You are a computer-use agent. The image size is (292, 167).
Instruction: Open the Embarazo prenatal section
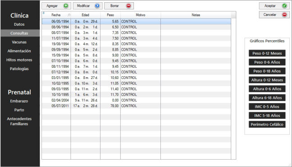pos(19,101)
